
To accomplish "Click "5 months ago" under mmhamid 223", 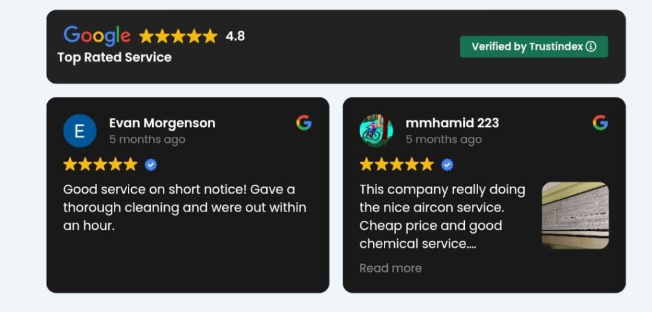I will [444, 139].
